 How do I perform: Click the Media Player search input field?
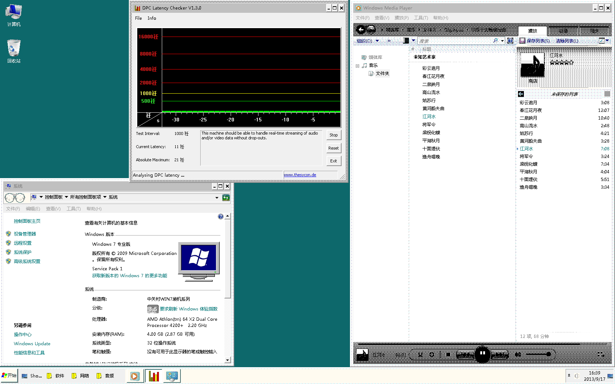pos(455,41)
